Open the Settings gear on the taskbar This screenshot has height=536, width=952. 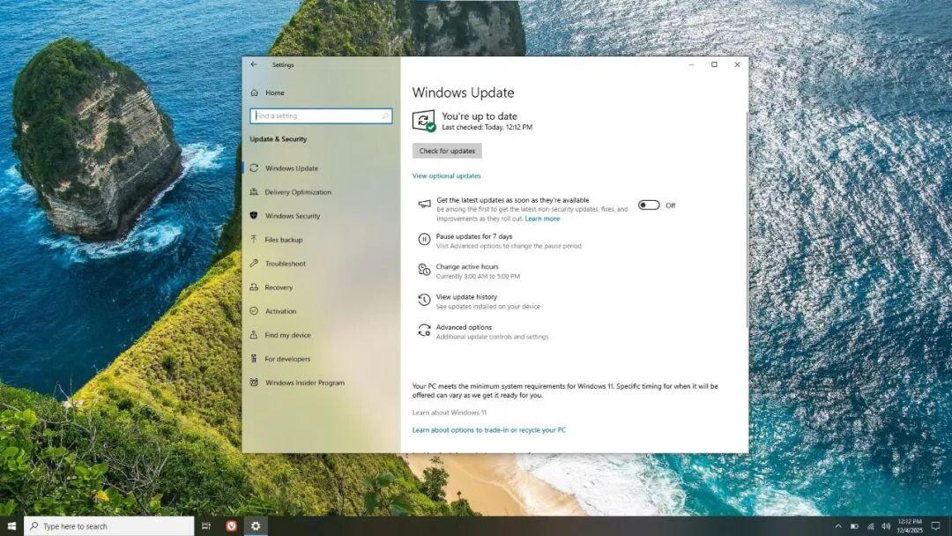(255, 525)
